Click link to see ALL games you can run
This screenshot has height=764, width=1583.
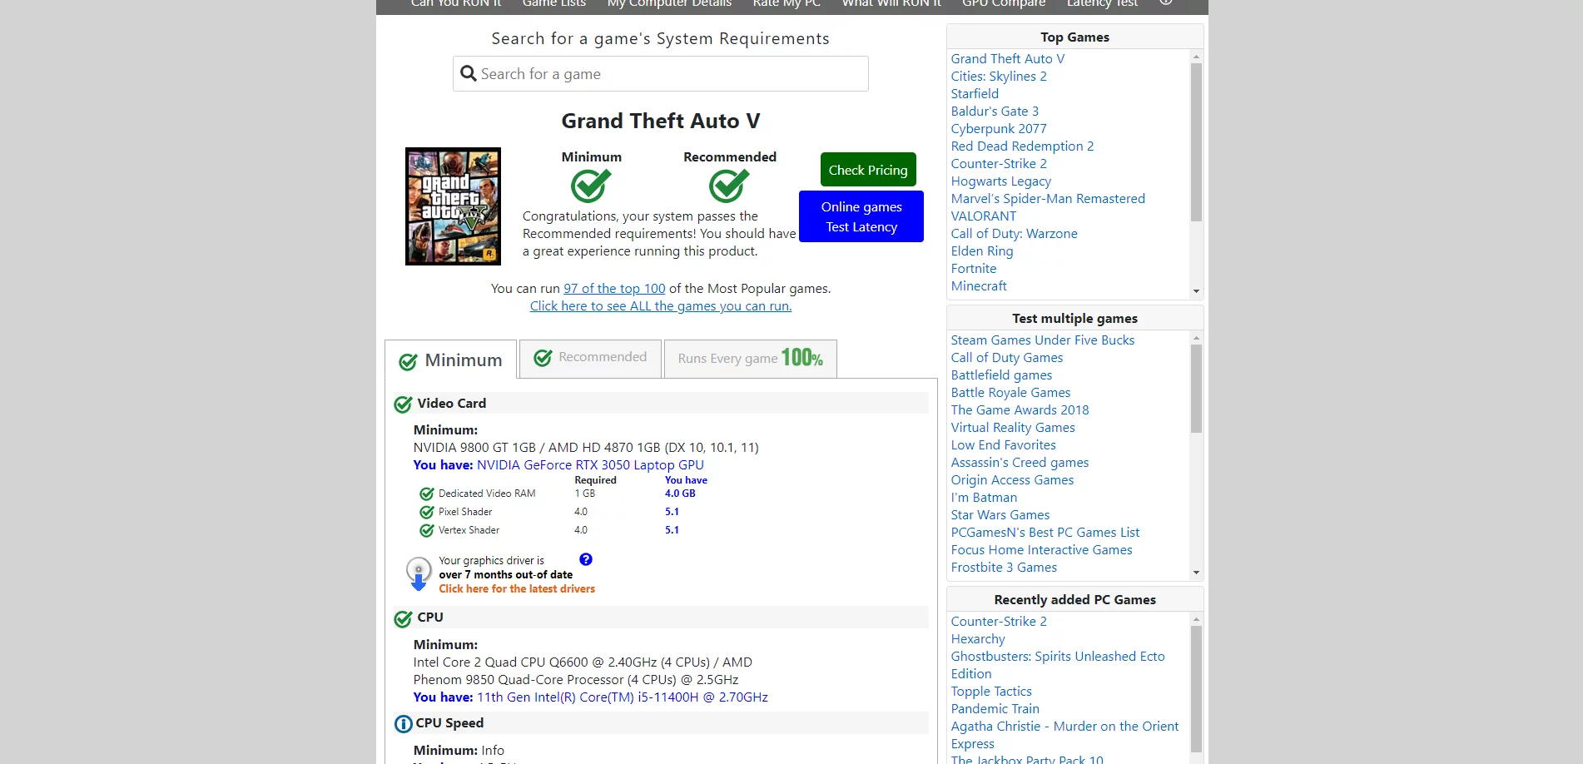coord(661,306)
